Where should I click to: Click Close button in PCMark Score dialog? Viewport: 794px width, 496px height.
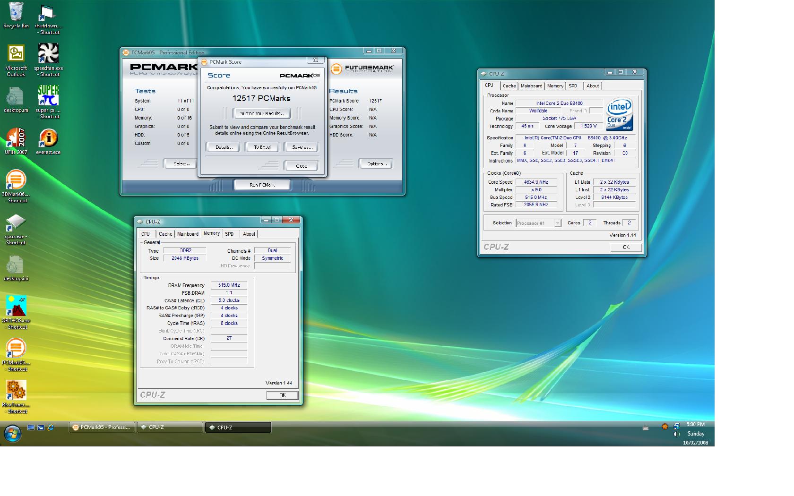(301, 166)
